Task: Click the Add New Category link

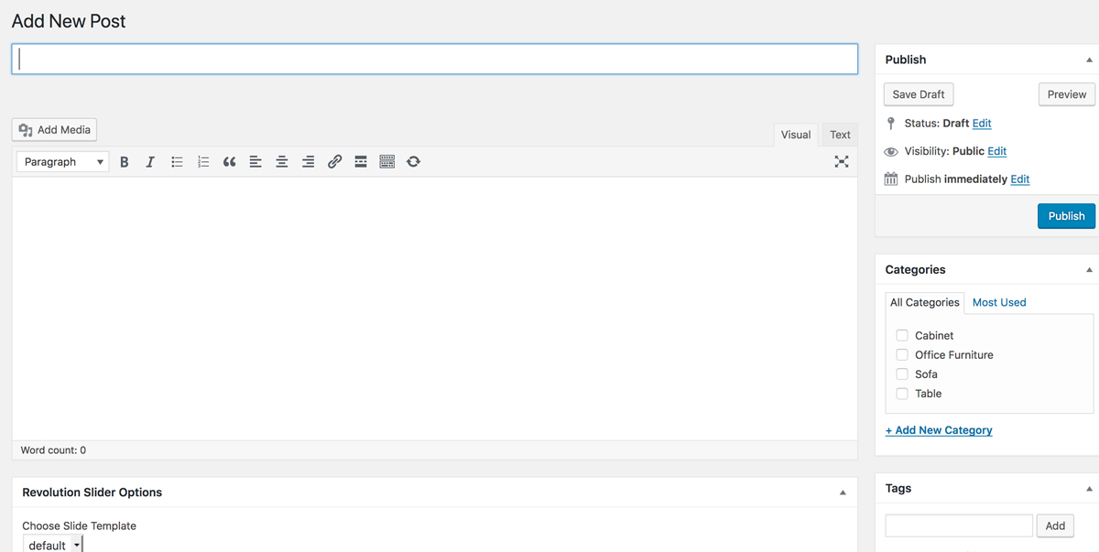Action: (939, 430)
